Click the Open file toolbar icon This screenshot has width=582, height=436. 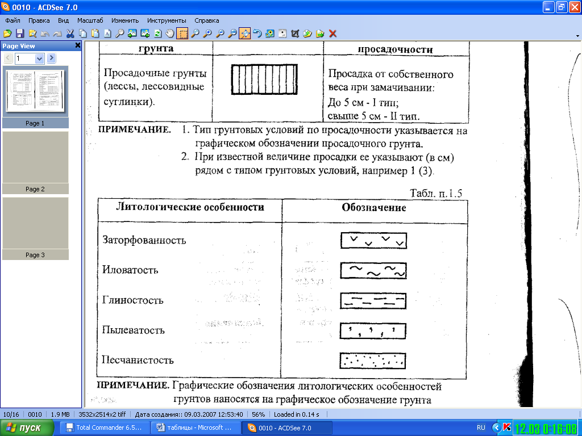click(7, 33)
